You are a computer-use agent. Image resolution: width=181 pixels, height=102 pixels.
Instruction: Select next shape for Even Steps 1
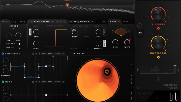[39, 54]
